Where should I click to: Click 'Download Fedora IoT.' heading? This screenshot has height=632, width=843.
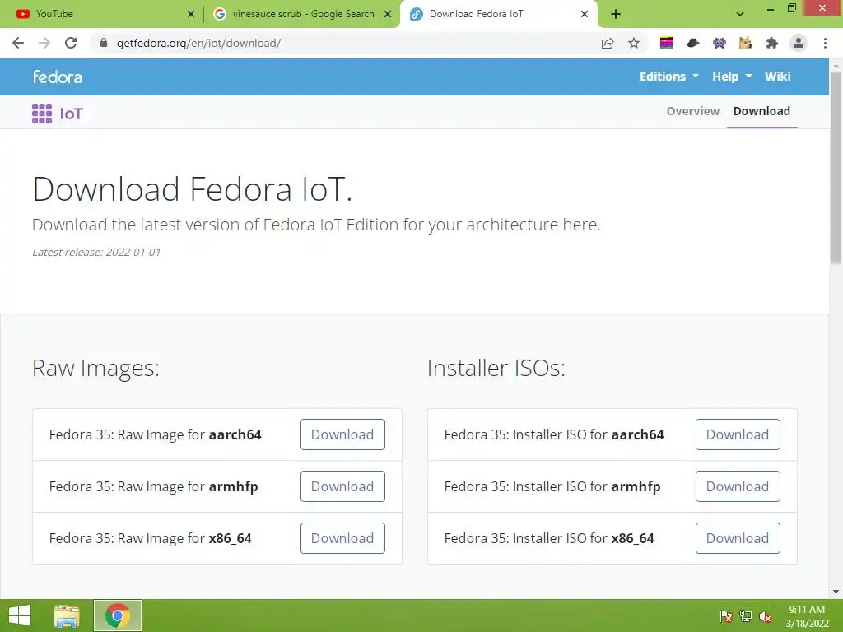point(192,189)
